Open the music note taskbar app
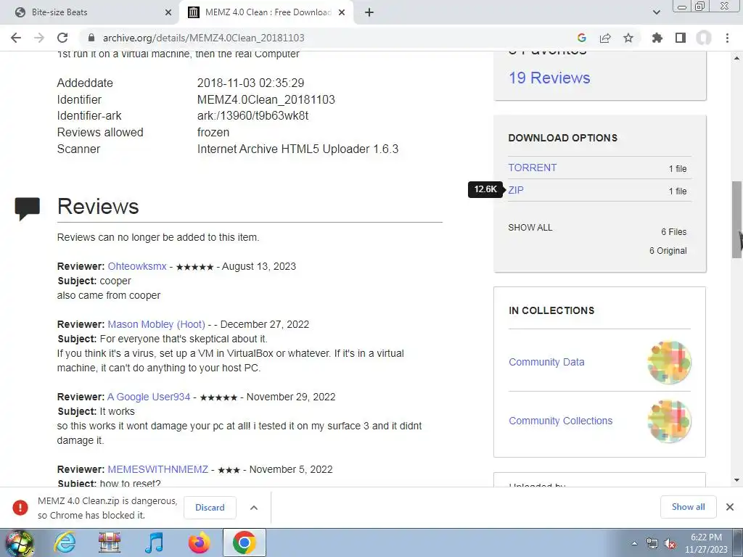This screenshot has height=557, width=743. click(154, 542)
